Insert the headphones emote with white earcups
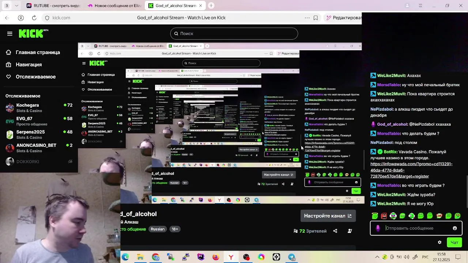The height and width of the screenshot is (263, 468). pos(393,216)
